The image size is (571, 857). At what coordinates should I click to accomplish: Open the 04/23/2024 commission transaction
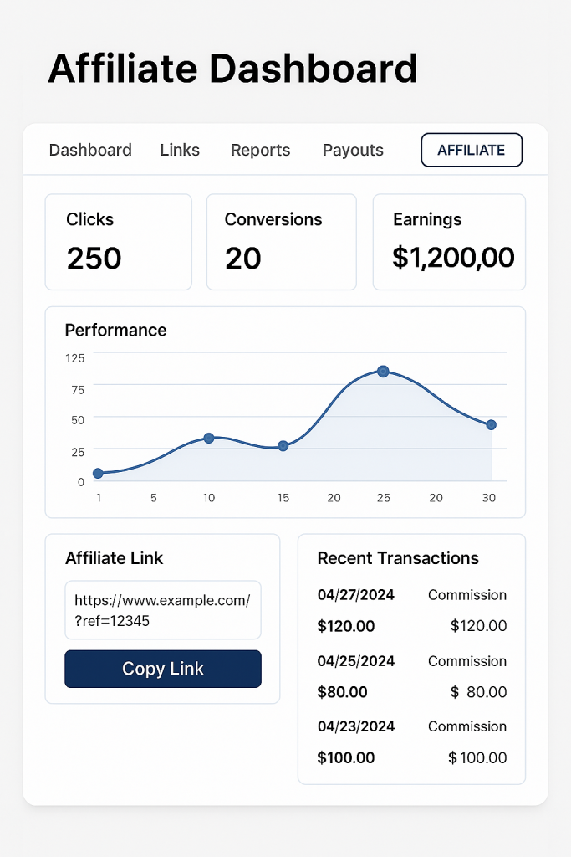pyautogui.click(x=411, y=742)
